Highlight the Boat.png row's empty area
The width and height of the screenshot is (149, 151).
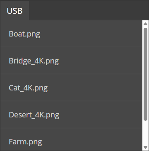[x=91, y=34]
